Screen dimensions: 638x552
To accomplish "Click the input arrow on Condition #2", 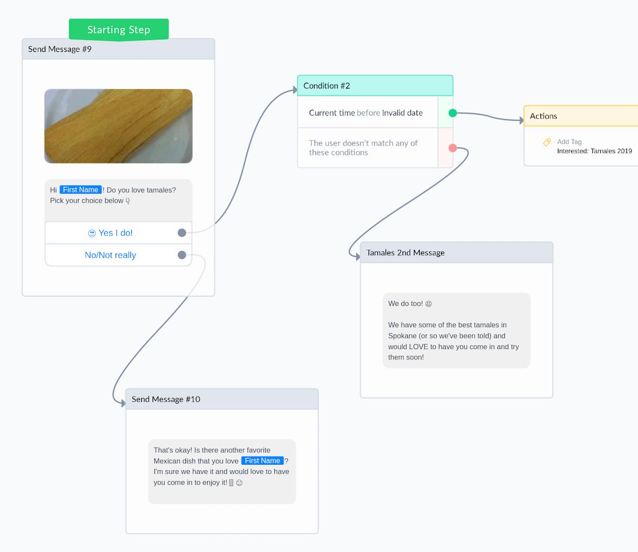I will click(295, 90).
